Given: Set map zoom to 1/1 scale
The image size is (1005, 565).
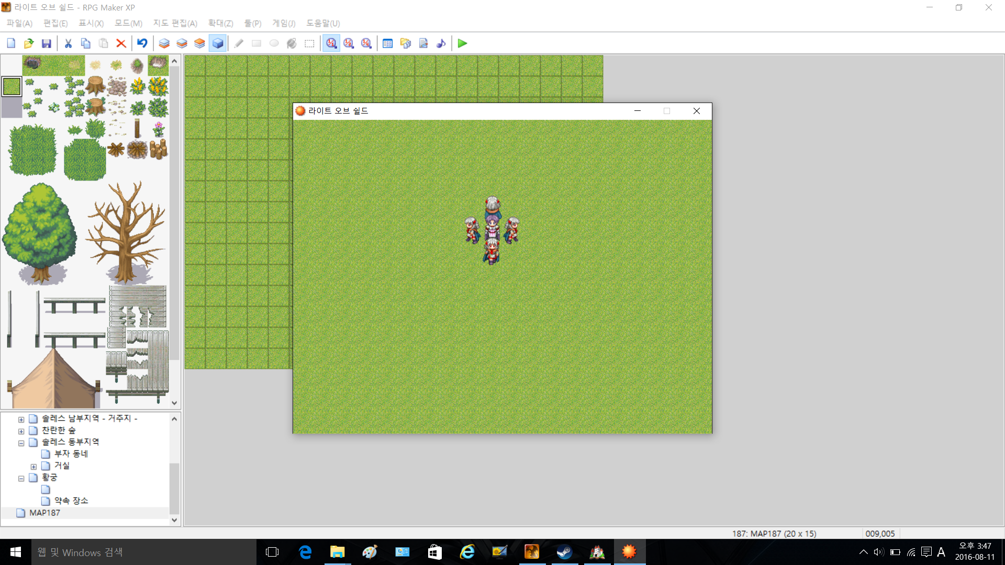Looking at the screenshot, I should (331, 43).
